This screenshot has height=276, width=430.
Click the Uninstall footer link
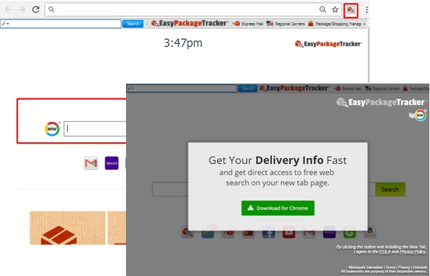(420, 267)
